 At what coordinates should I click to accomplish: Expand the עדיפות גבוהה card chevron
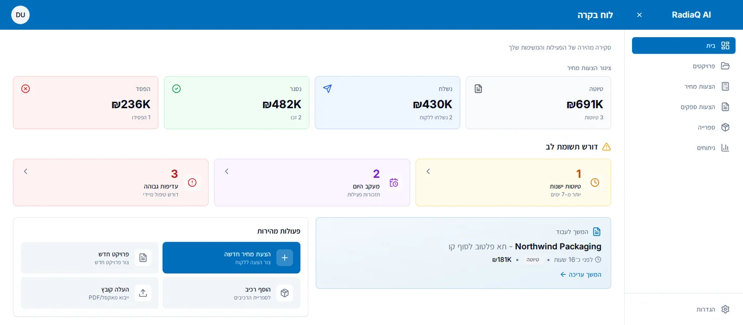point(25,171)
